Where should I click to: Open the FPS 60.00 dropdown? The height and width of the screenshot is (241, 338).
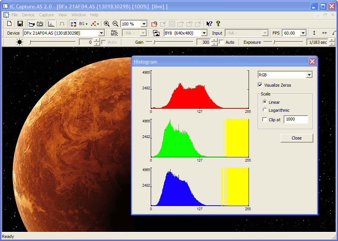tap(303, 33)
